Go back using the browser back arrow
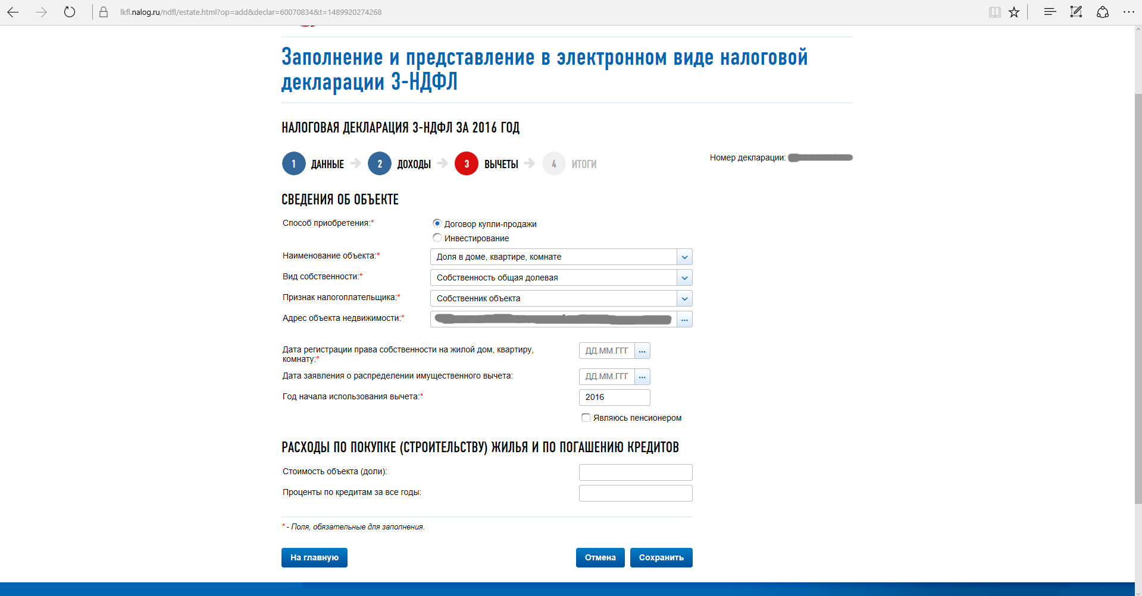This screenshot has width=1142, height=596. [x=13, y=12]
